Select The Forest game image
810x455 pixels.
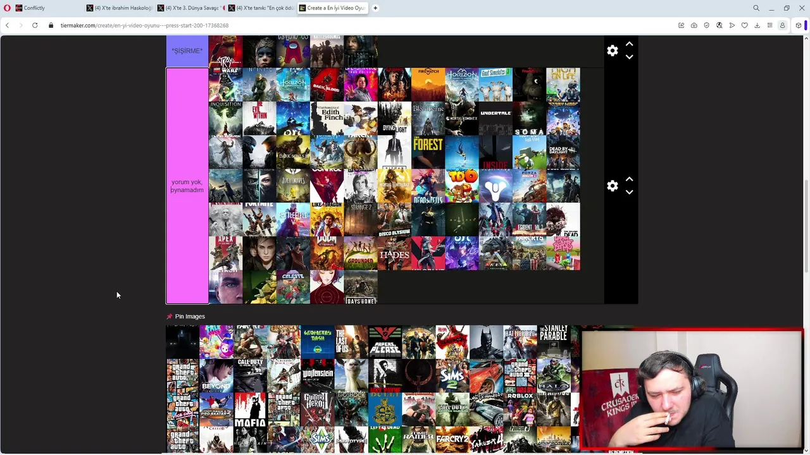pyautogui.click(x=428, y=152)
